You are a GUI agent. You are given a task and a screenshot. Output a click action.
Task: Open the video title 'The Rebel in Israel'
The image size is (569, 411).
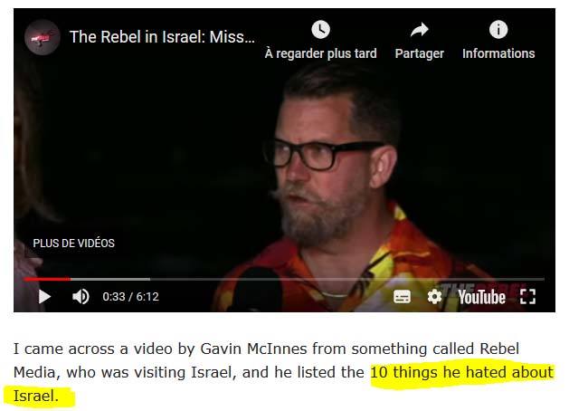pyautogui.click(x=162, y=37)
